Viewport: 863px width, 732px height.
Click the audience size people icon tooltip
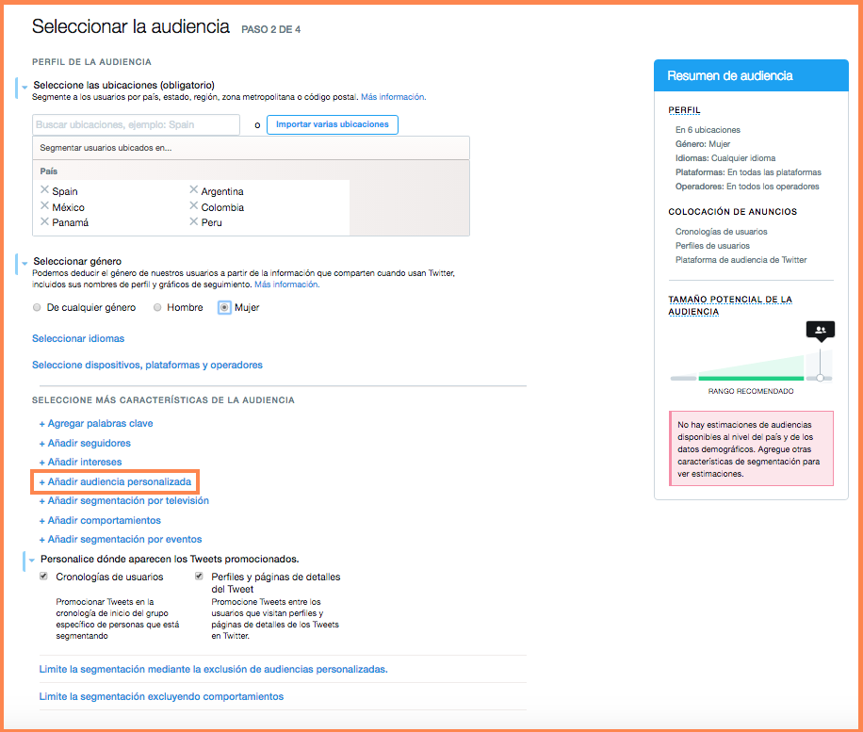[821, 330]
